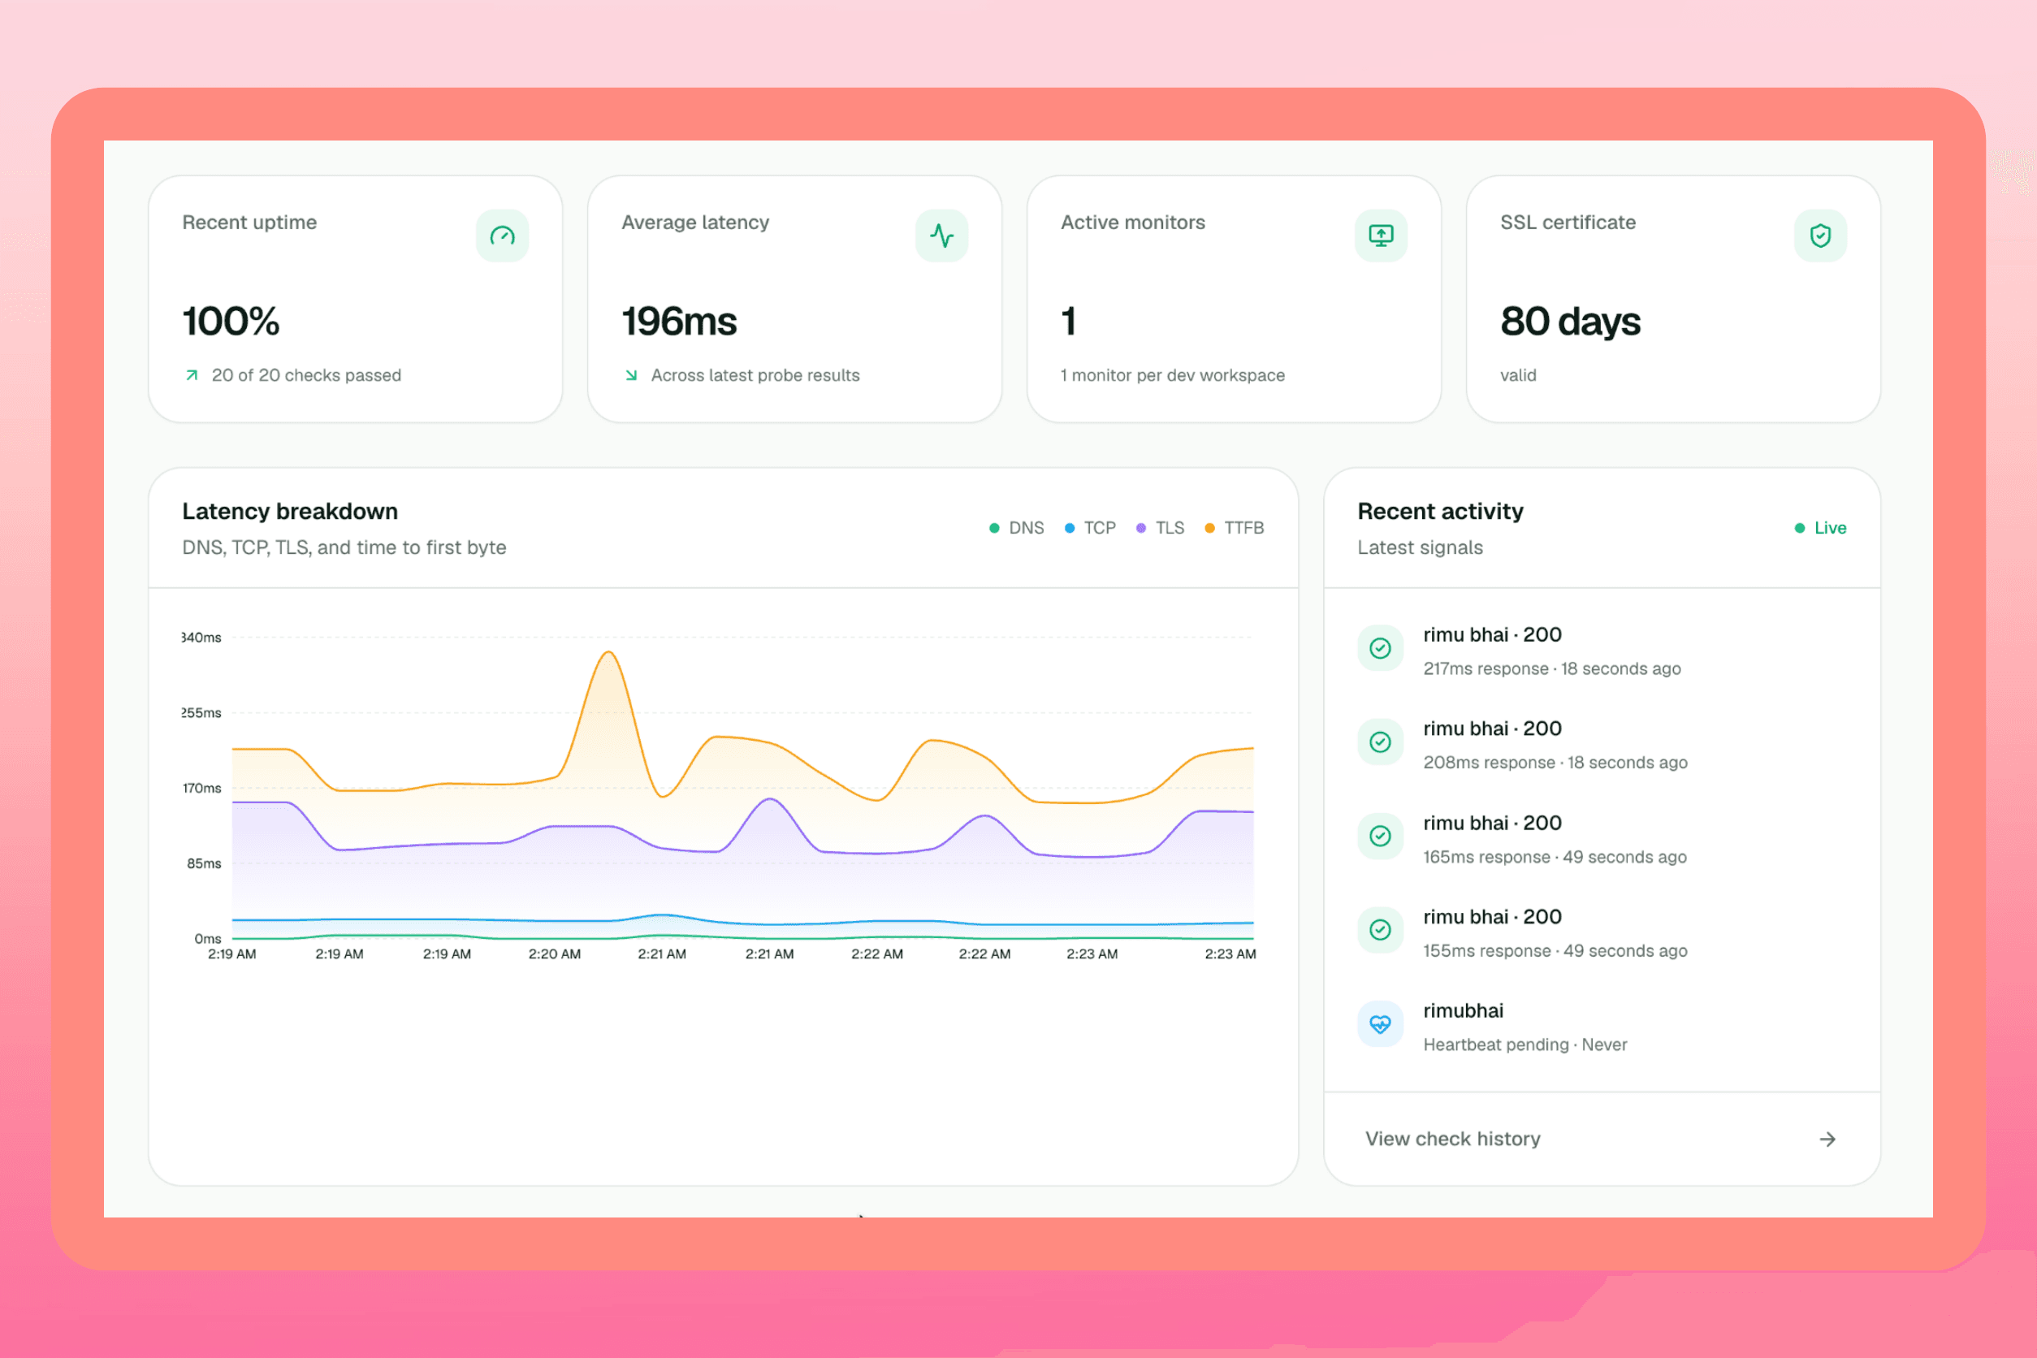The image size is (2037, 1358).
Task: Toggle the TLS legend series
Action: pos(1161,528)
